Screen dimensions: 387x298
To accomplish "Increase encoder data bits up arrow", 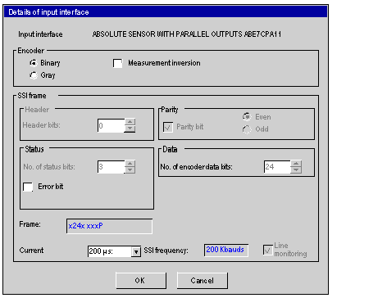I will [x=296, y=164].
